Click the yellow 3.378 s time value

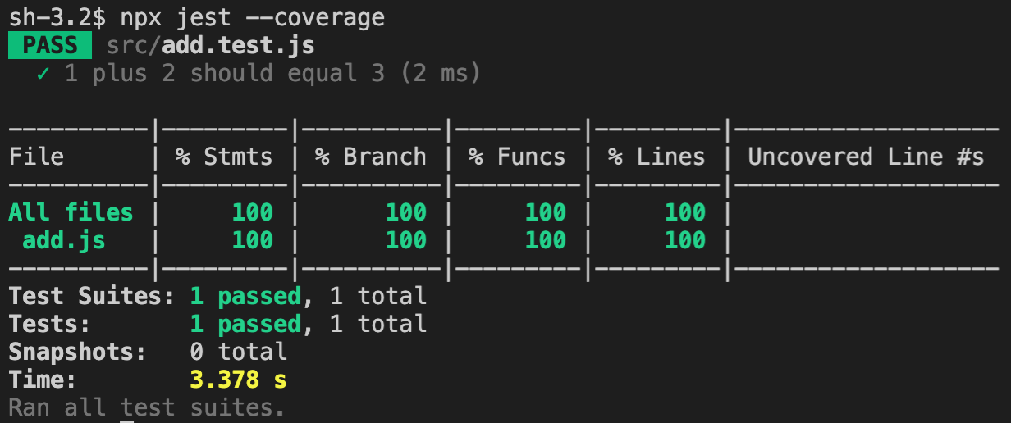pyautogui.click(x=238, y=380)
